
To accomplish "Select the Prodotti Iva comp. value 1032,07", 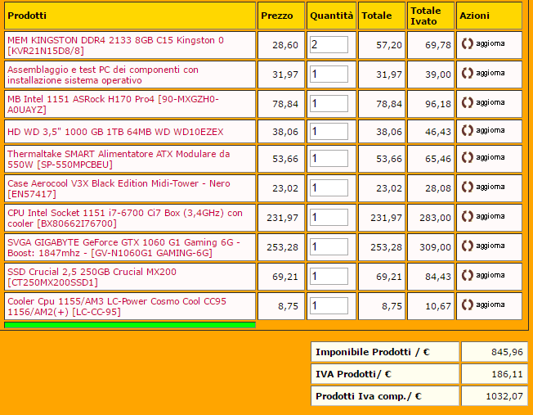I will [504, 396].
